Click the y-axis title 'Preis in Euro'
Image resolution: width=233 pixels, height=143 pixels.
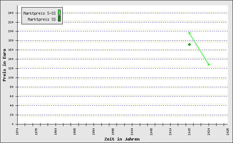point(4,65)
